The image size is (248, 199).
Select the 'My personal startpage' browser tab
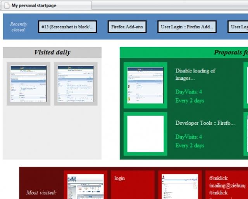click(46, 5)
